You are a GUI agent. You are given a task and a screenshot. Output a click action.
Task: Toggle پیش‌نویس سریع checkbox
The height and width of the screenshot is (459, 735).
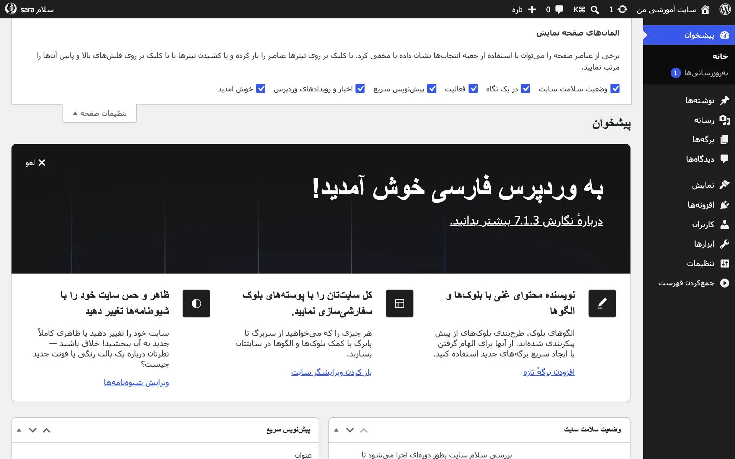pyautogui.click(x=432, y=89)
